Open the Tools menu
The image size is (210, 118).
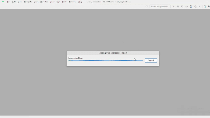pyautogui.click(x=64, y=2)
